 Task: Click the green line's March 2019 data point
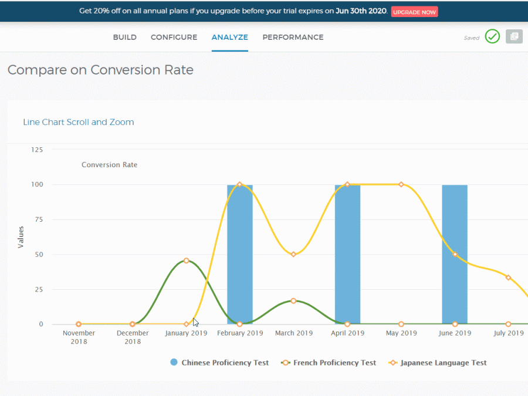(293, 301)
